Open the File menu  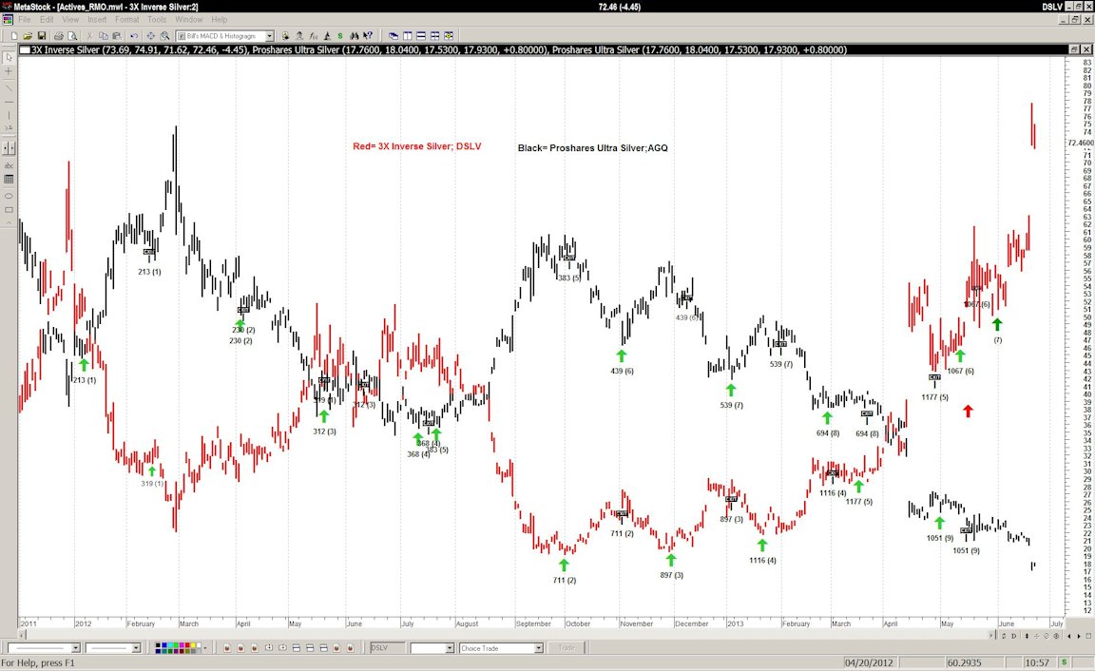(x=25, y=20)
